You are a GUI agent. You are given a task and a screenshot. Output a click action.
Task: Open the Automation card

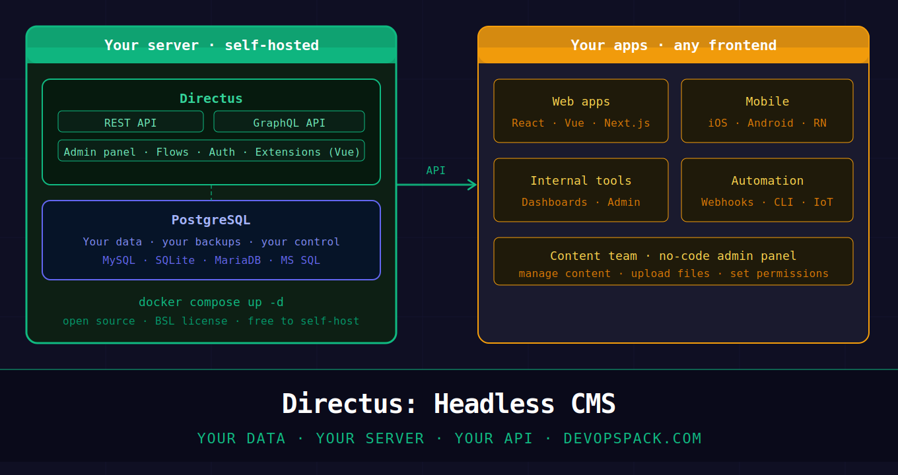767,190
